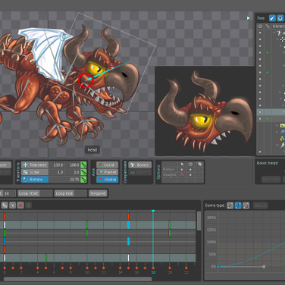
Task: Select the Scale transform tool
Action: point(35,172)
